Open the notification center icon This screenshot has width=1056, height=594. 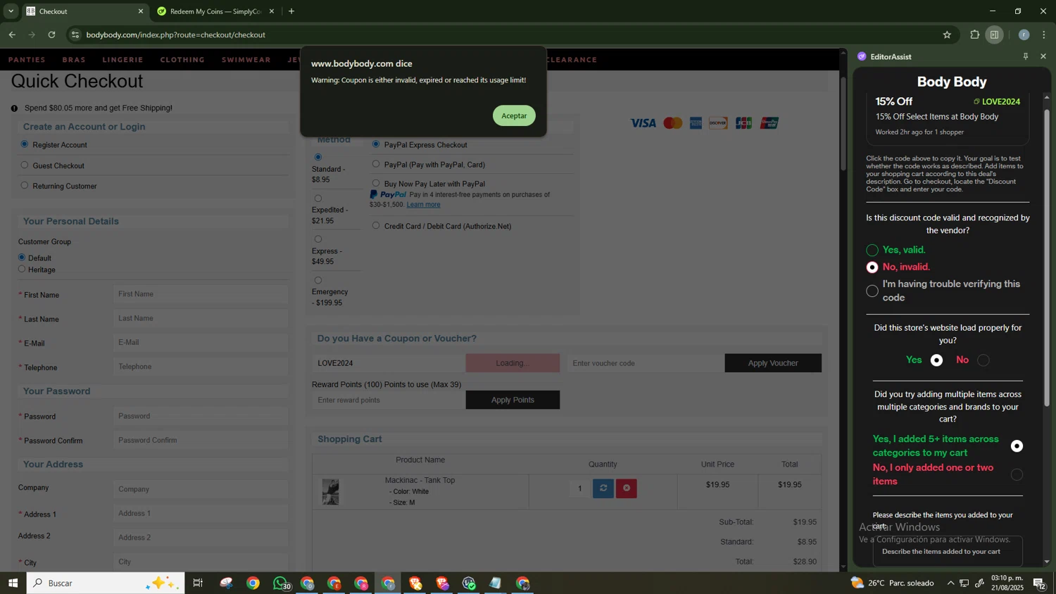click(1039, 583)
